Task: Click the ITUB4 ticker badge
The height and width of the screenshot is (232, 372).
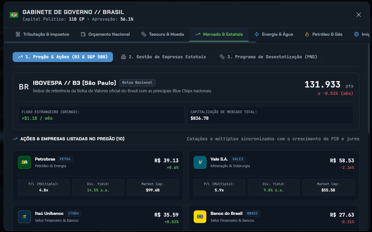Action: [x=73, y=213]
